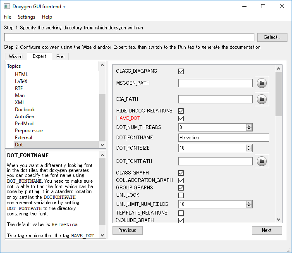This screenshot has height=253, width=292.
Task: Go to Previous topic
Action: click(127, 230)
